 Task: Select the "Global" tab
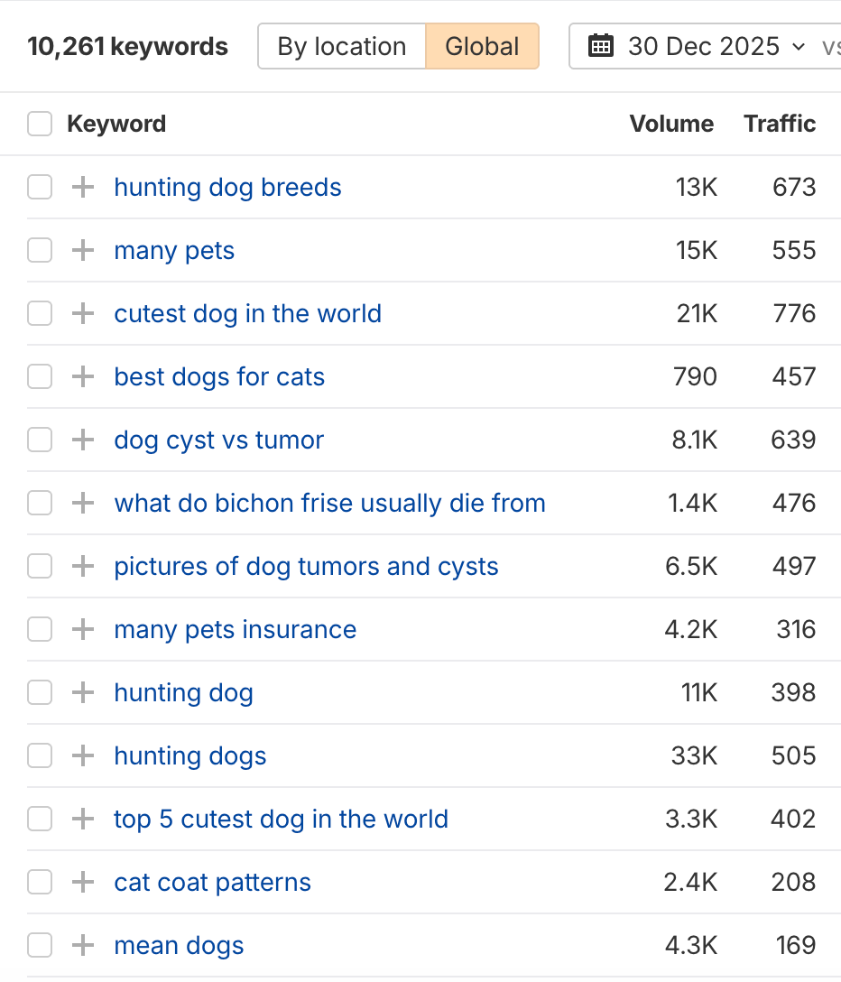[482, 46]
